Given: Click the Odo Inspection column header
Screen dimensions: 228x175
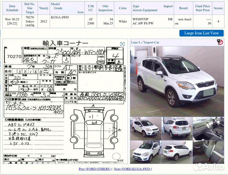Looking at the screenshot, I should pyautogui.click(x=106, y=8).
